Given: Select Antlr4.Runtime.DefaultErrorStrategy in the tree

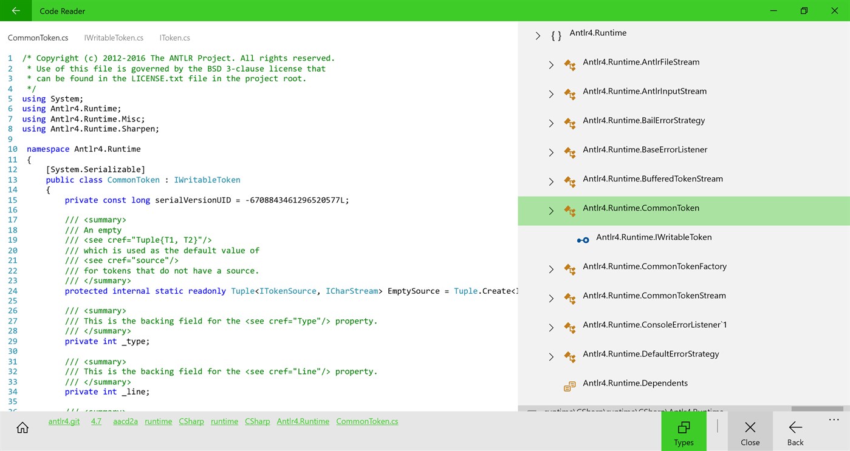Looking at the screenshot, I should 651,354.
